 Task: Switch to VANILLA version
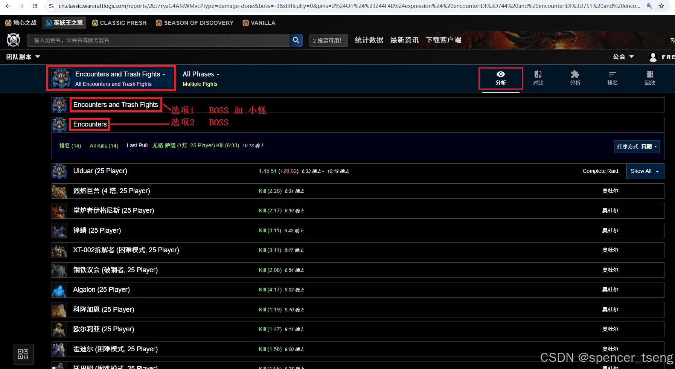259,23
